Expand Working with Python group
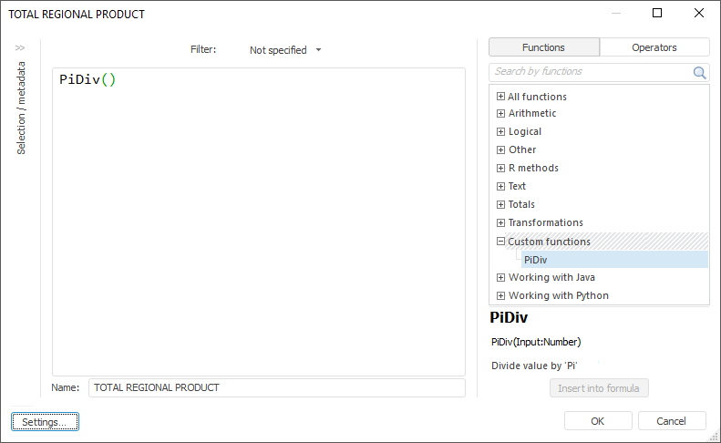The image size is (721, 443). [x=500, y=295]
